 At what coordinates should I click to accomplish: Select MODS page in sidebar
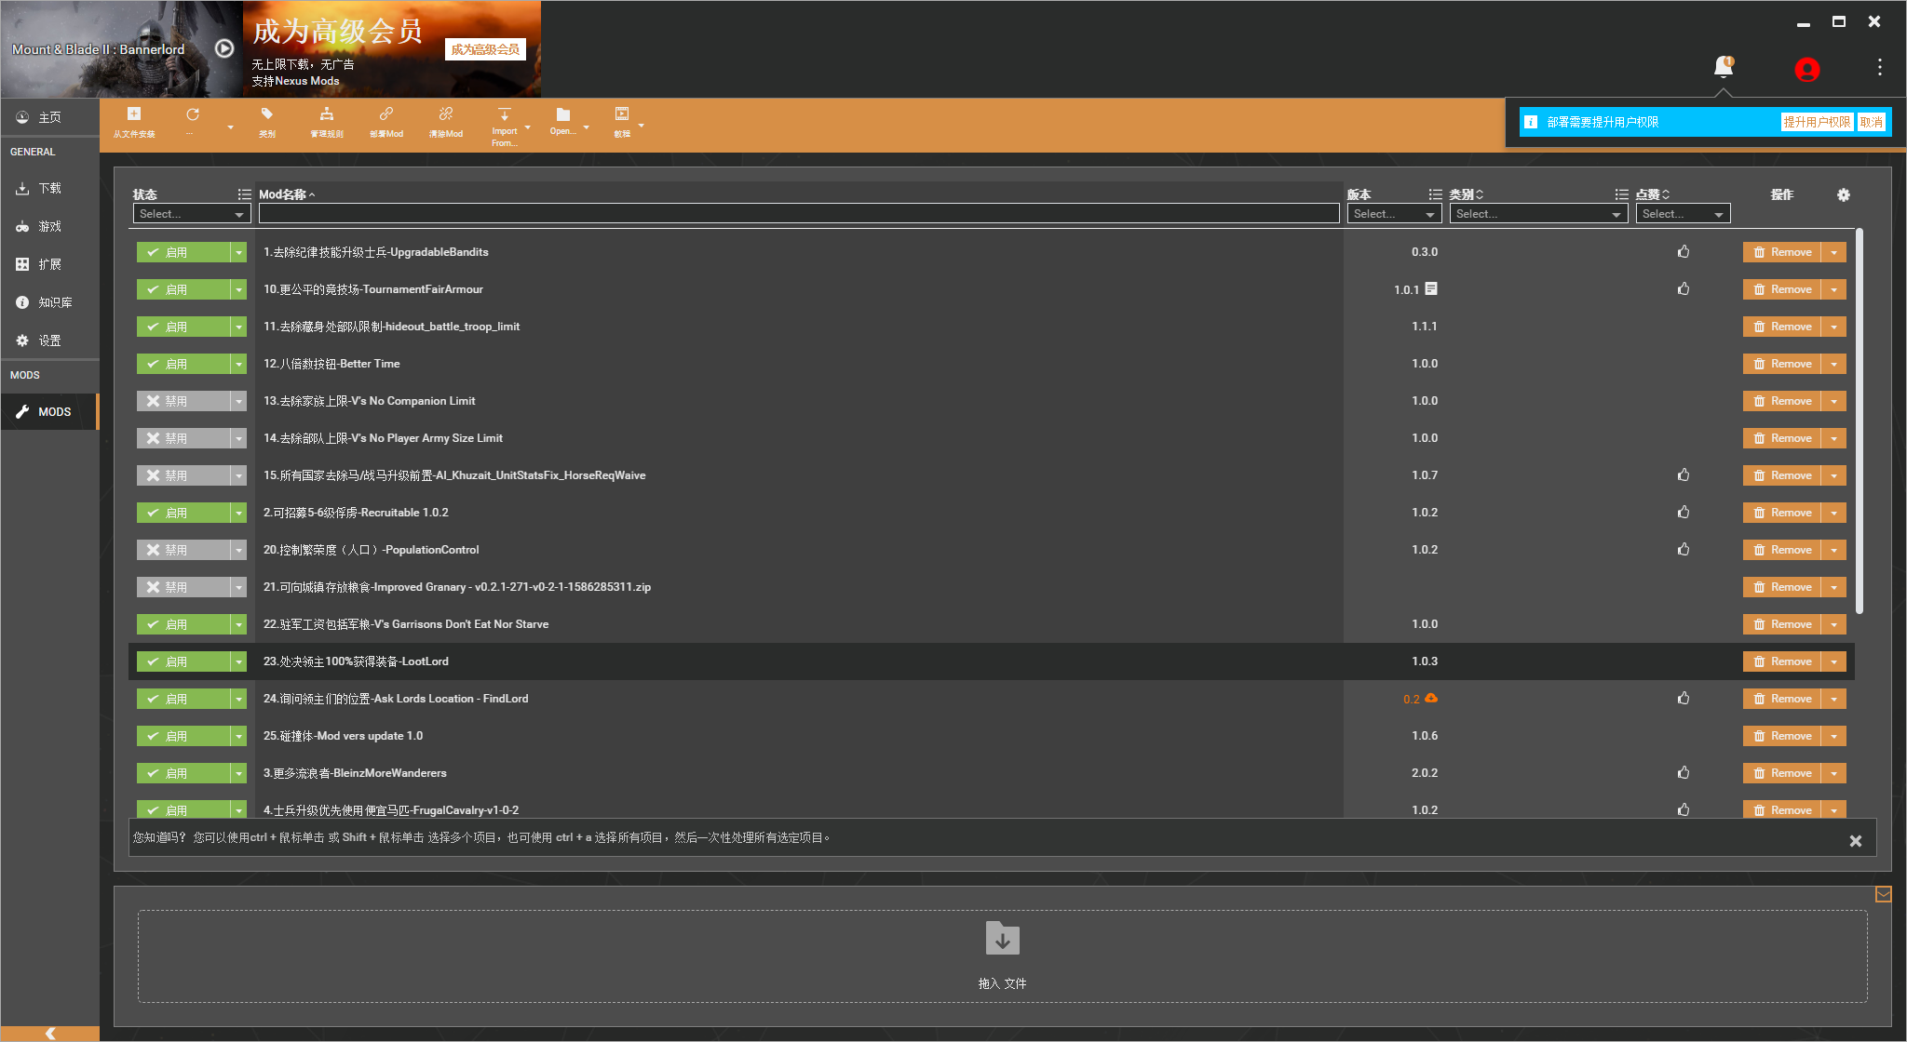coord(49,411)
